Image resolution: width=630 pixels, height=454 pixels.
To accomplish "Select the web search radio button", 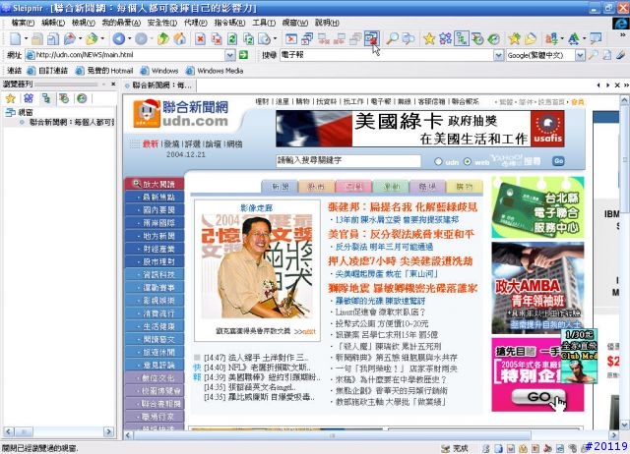I will [468, 161].
